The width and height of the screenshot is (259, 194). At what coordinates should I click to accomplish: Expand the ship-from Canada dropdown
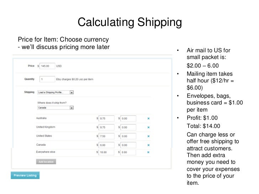click(55, 107)
